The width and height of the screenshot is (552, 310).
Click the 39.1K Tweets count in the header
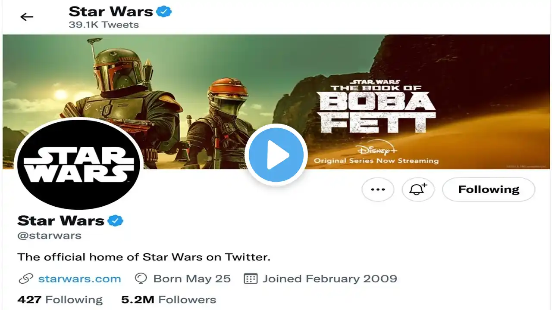(x=103, y=25)
